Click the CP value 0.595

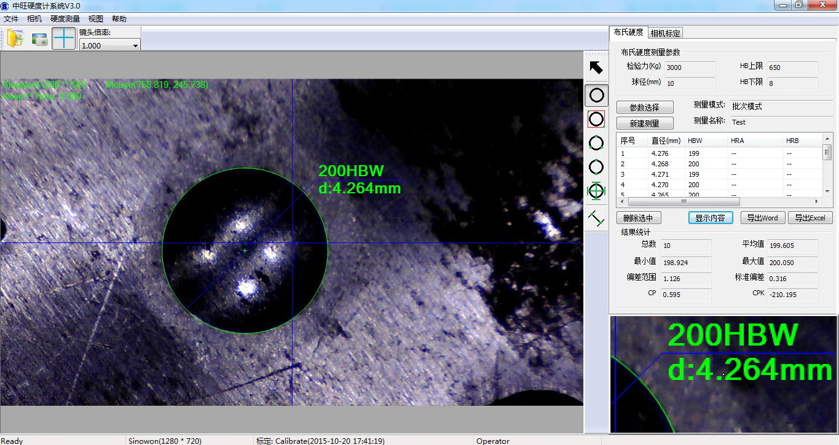coord(686,295)
